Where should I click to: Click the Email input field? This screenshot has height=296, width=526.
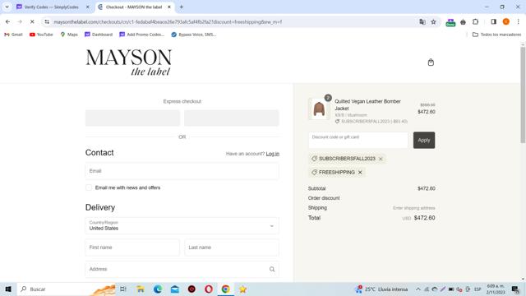coord(182,171)
